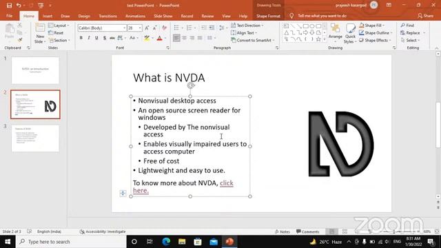
Task: Open the File tab
Action: coord(9,16)
